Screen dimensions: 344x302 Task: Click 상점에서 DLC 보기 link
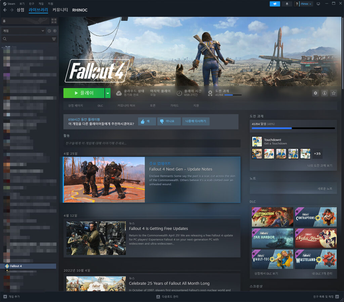tap(266, 273)
